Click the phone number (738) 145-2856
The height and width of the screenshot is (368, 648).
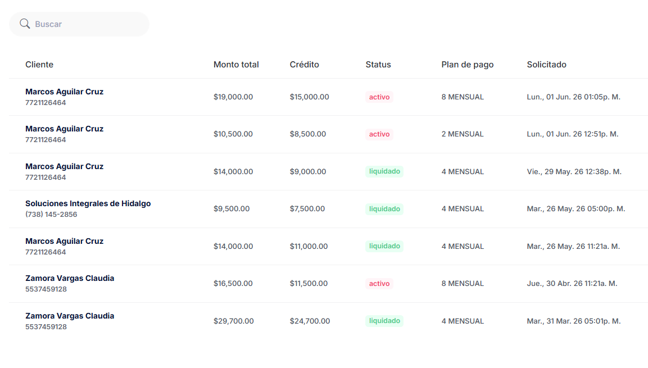pos(51,215)
